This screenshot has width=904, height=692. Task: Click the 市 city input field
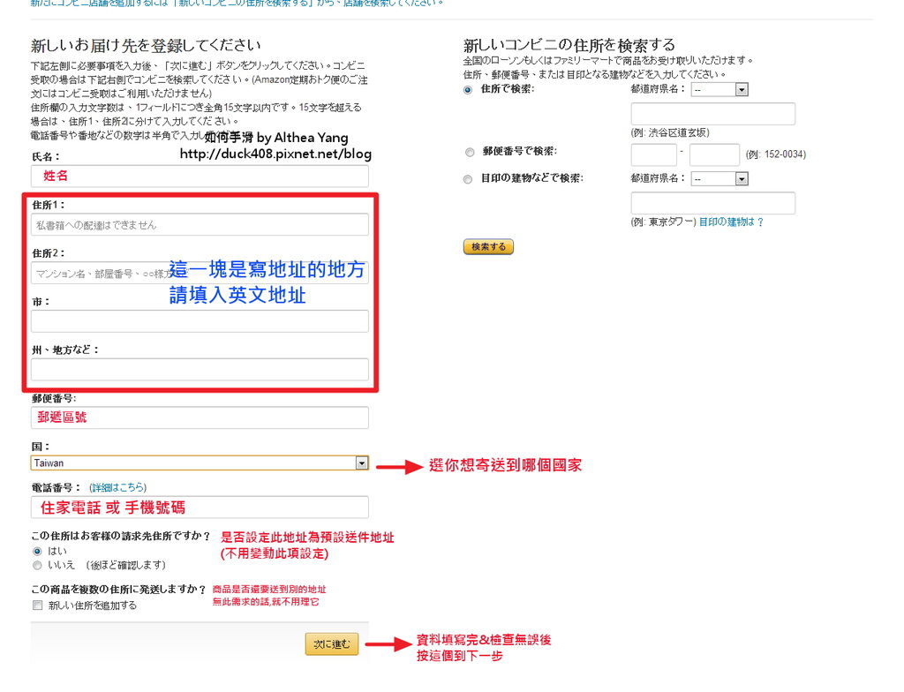click(x=200, y=321)
